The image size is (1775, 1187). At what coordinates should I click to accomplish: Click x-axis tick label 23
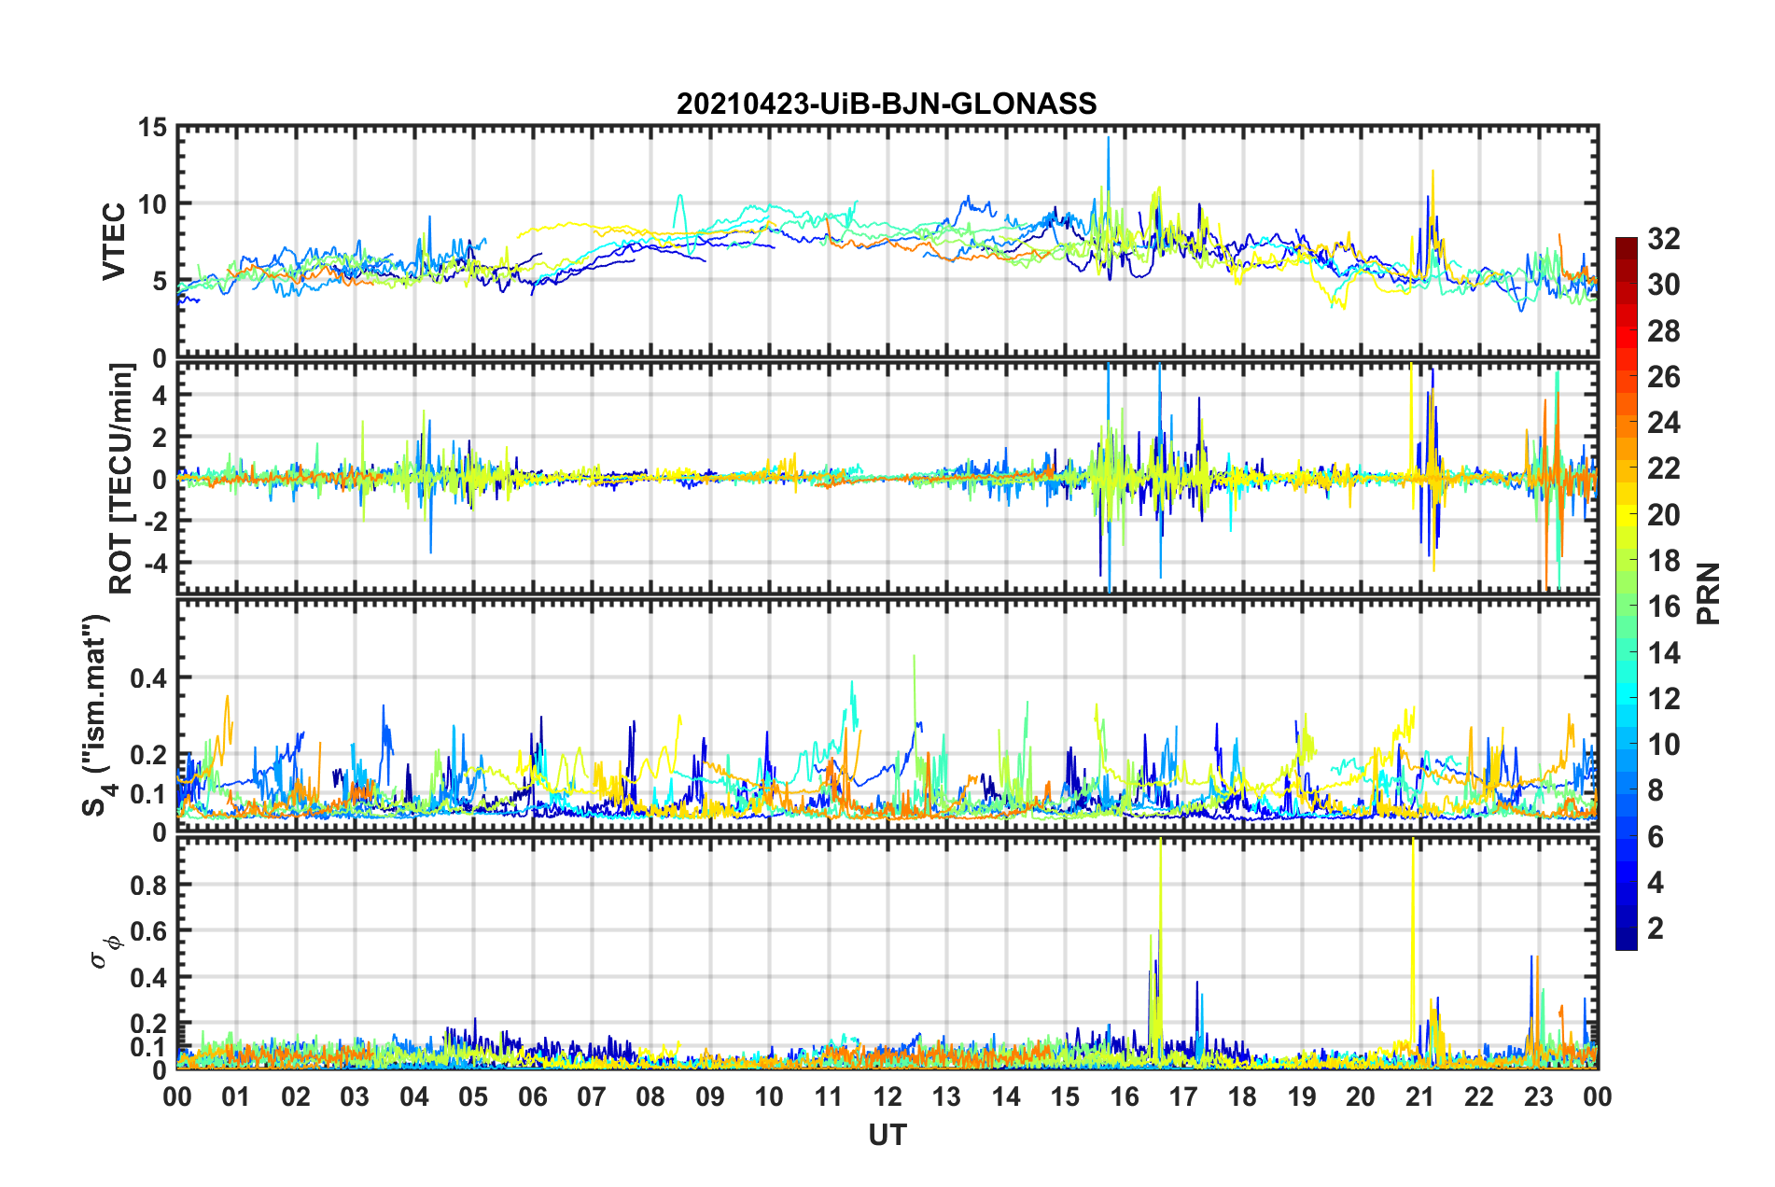point(1538,1096)
